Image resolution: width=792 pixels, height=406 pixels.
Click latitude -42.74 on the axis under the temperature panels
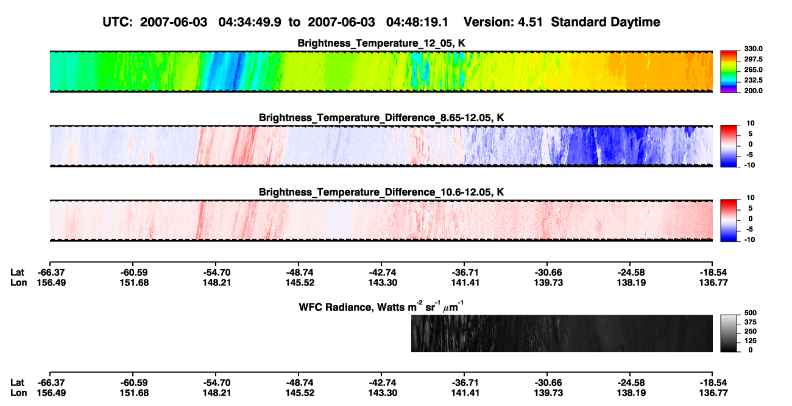click(x=381, y=272)
